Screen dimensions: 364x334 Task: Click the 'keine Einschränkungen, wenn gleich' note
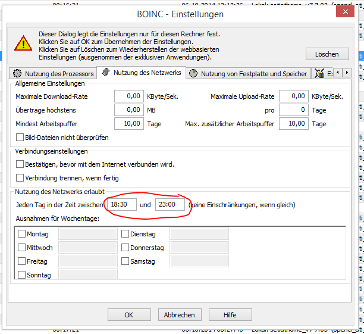(242, 205)
